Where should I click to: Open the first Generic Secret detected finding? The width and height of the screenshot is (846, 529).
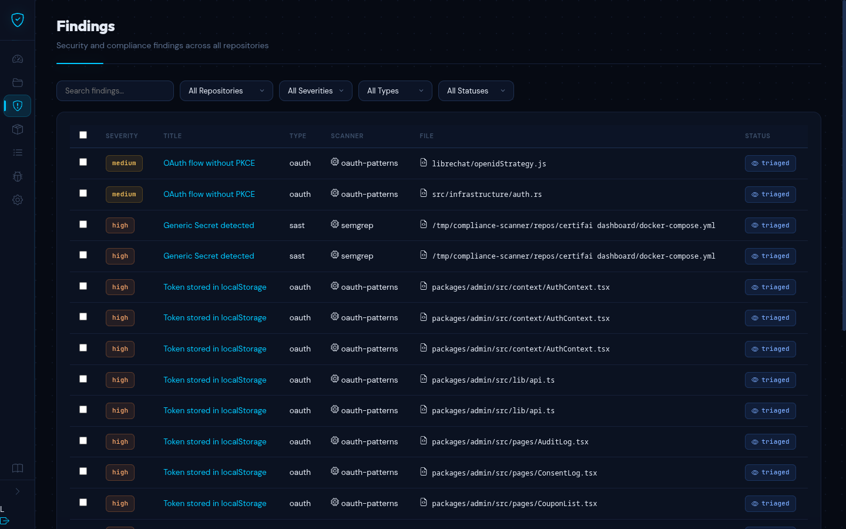pos(209,225)
